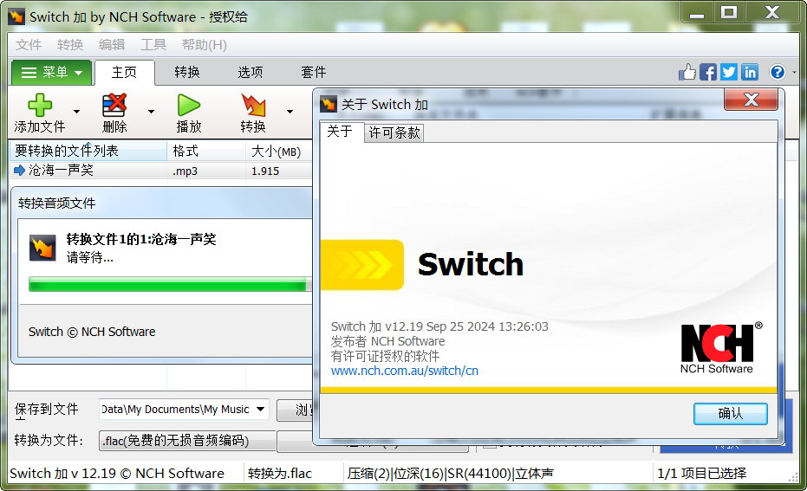Switch to the 转换 ribbon tab

click(187, 73)
